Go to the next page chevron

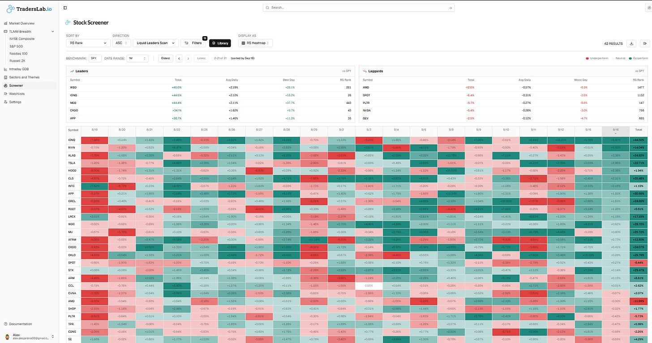188,58
